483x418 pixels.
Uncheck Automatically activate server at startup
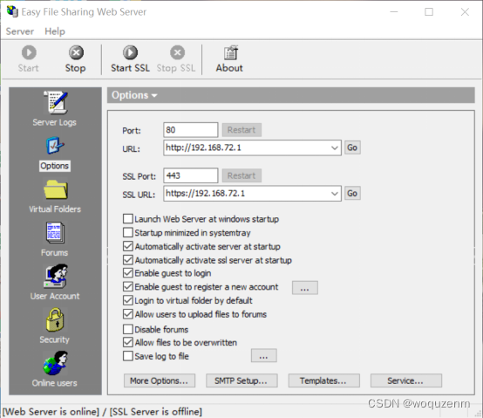coord(128,246)
